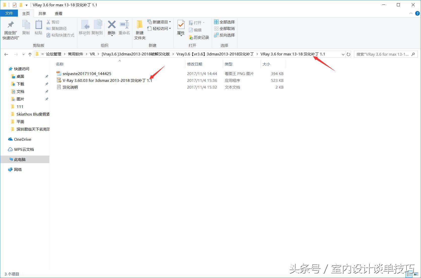This screenshot has width=421, height=278.
Task: Select V-Ray 3.60.03 汉化补丁 application file
Action: [107, 80]
